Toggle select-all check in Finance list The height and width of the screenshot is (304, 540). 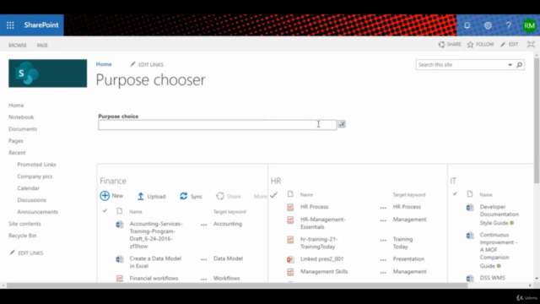click(x=105, y=211)
